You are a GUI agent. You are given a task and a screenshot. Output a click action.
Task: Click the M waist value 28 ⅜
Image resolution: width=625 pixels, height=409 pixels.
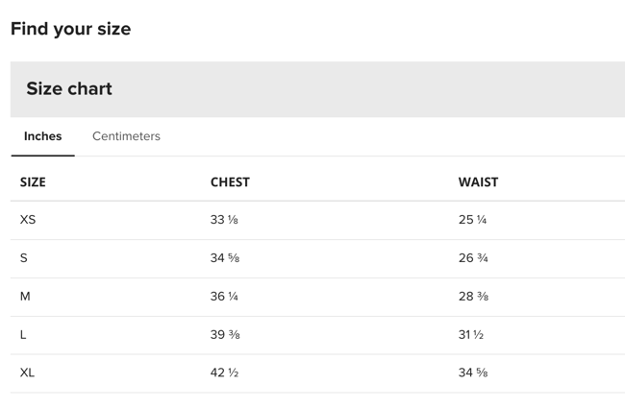point(473,297)
